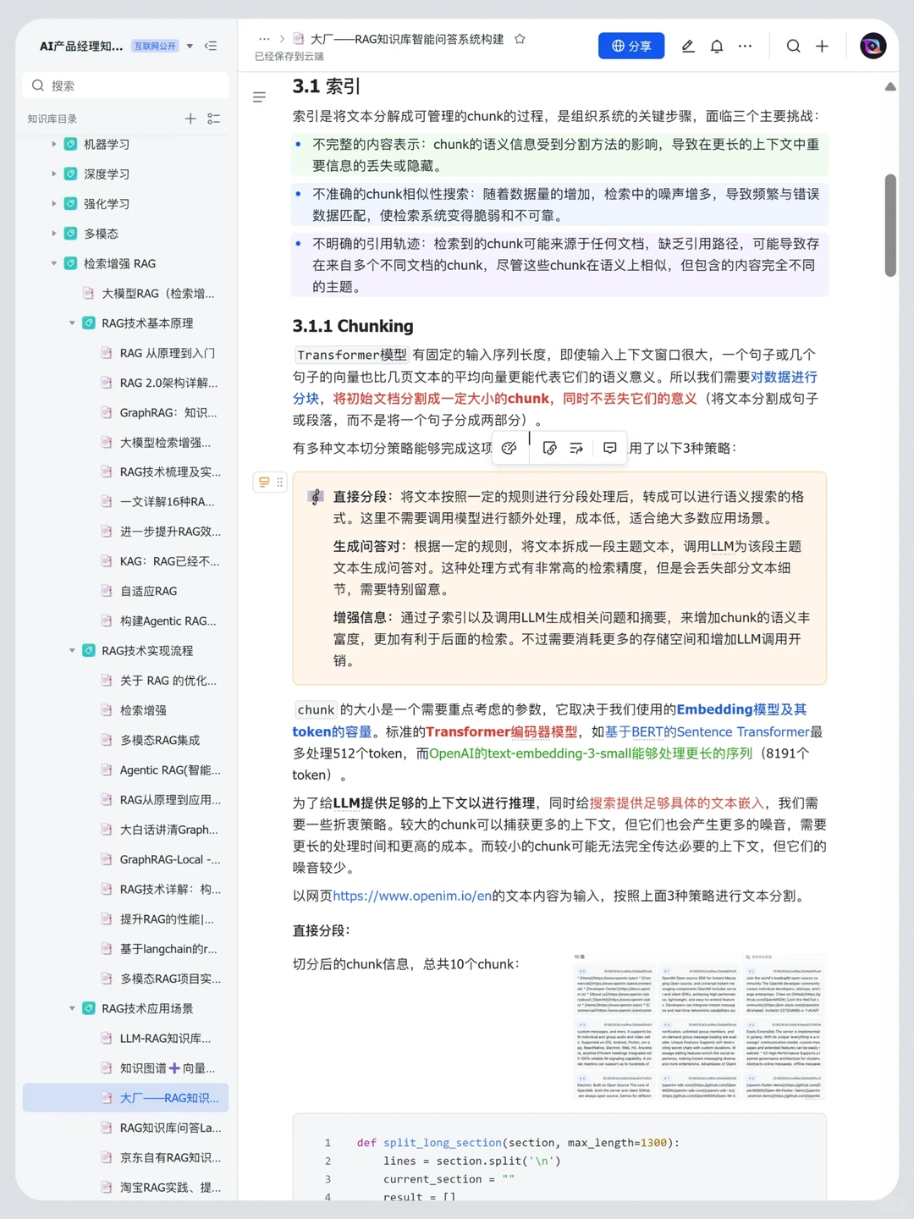This screenshot has width=914, height=1219.
Task: Click the callout block type icon
Action: (x=264, y=482)
